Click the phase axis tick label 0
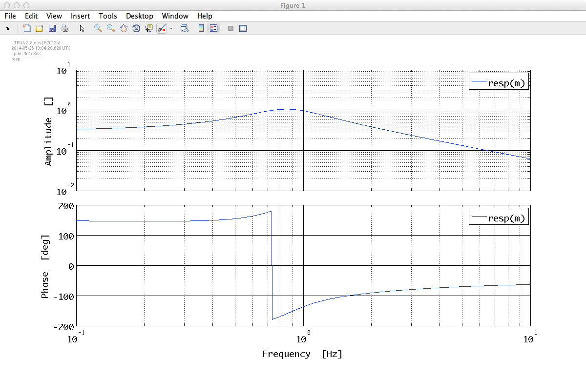The image size is (586, 377). pos(71,266)
